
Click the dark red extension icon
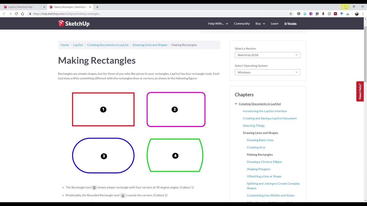tap(335, 14)
